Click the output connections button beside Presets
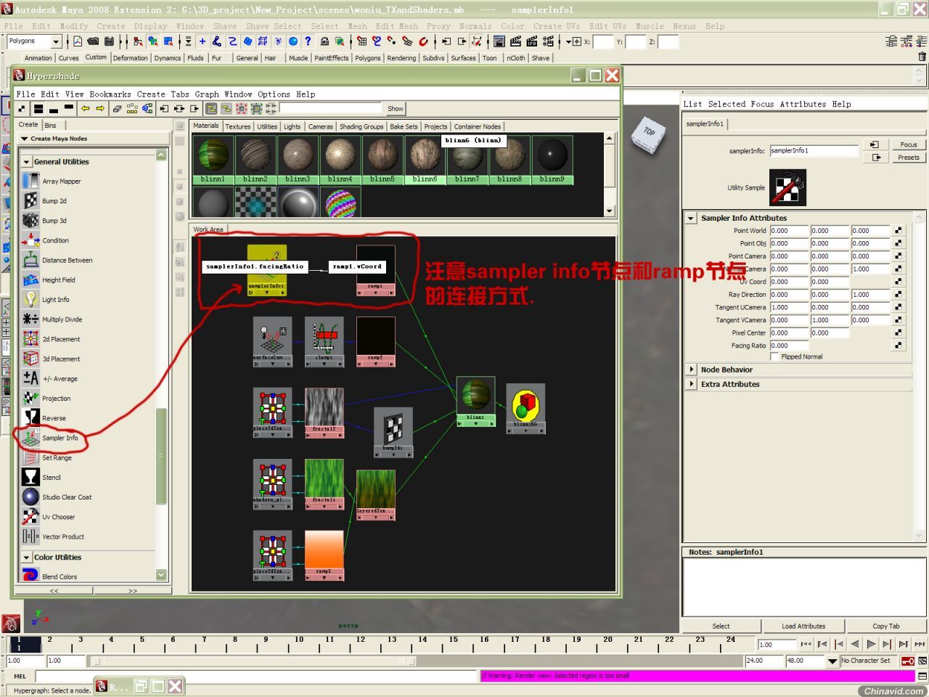 coord(875,157)
